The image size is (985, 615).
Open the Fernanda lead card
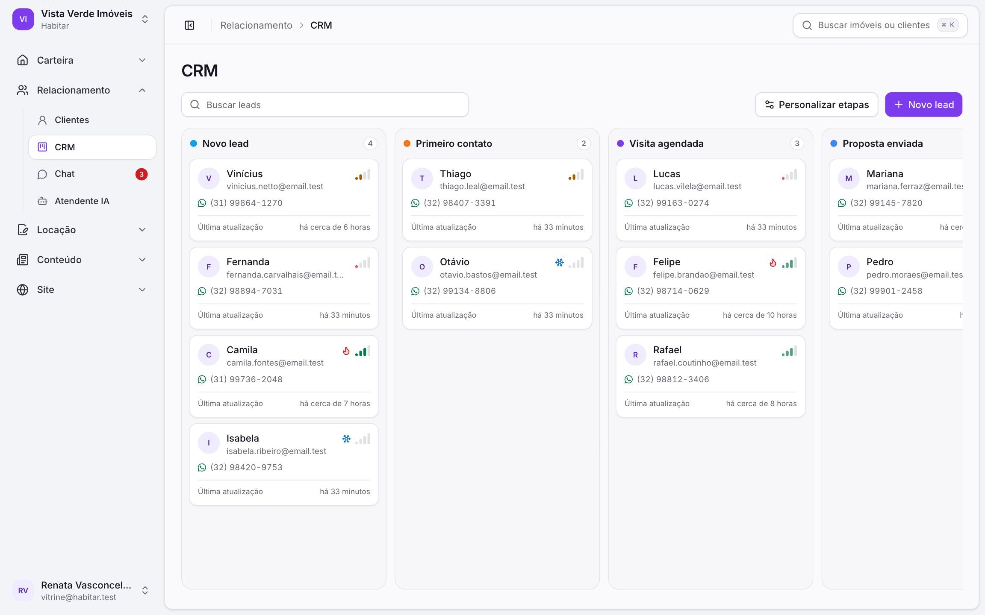coord(284,288)
